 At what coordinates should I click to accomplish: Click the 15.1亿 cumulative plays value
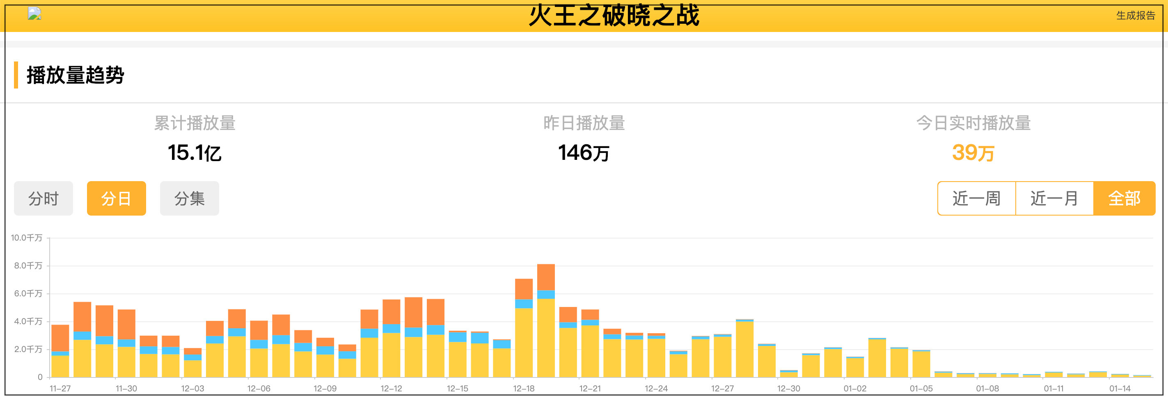coord(195,152)
